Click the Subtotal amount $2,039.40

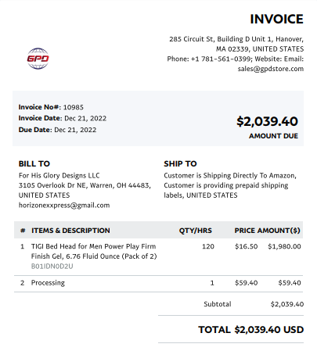287,304
